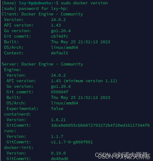Click the client Go version go1.20.4
The image size is (153, 161).
coord(61,31)
